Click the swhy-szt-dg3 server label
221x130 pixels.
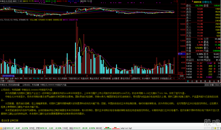pyautogui.click(x=126, y=128)
